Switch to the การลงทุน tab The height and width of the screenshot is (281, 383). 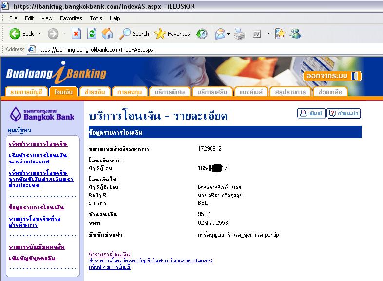click(130, 92)
